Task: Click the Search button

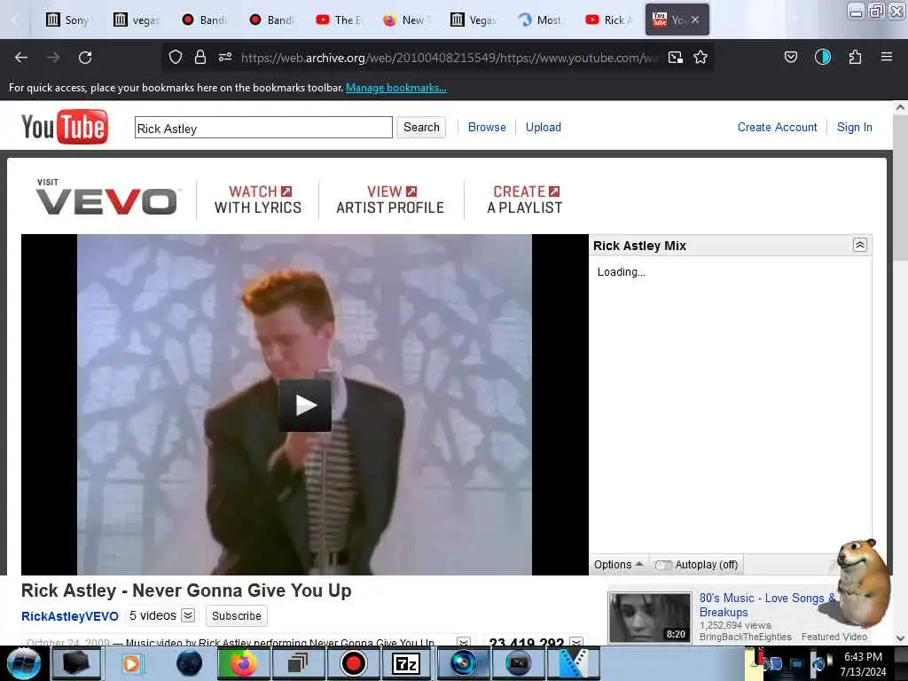Action: tap(421, 128)
